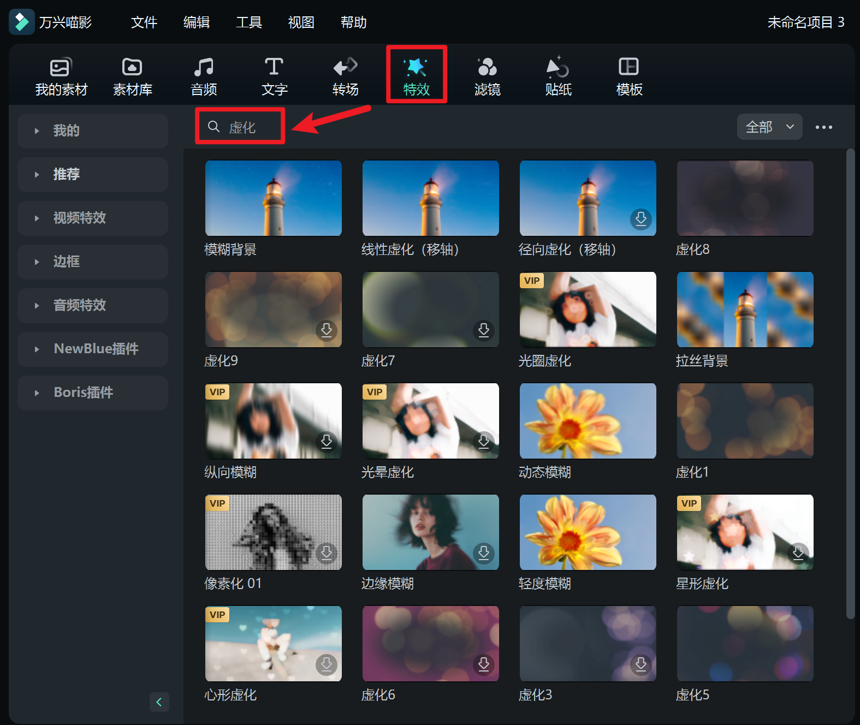Switch to the 转场 transitions tab

click(x=345, y=76)
